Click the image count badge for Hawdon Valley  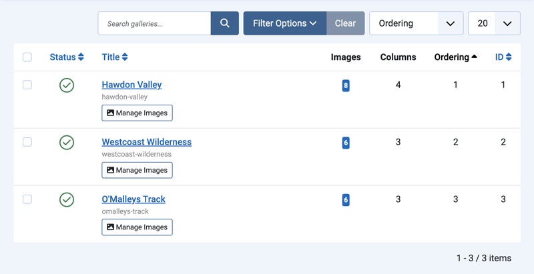pyautogui.click(x=346, y=85)
